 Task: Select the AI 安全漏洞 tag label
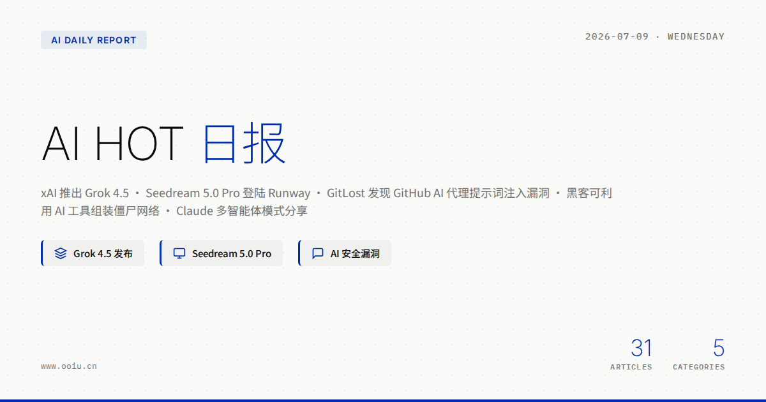355,253
